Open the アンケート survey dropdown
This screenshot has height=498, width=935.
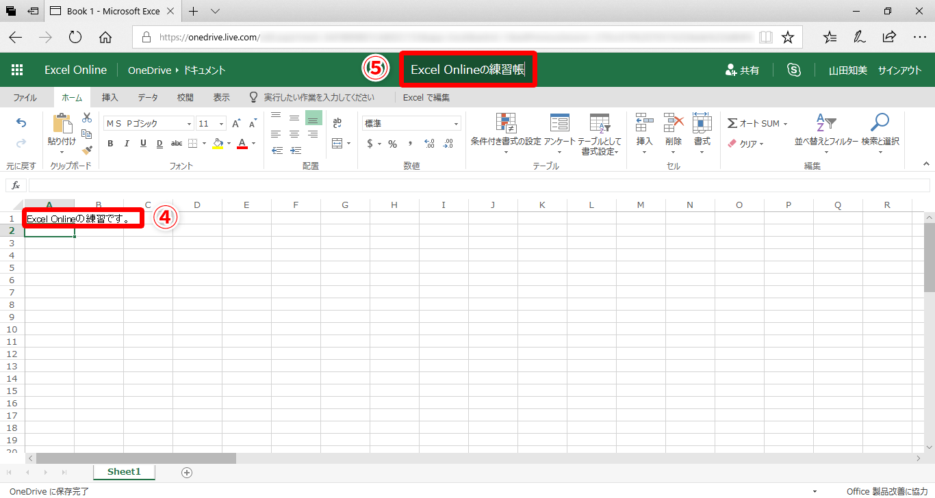coord(560,133)
